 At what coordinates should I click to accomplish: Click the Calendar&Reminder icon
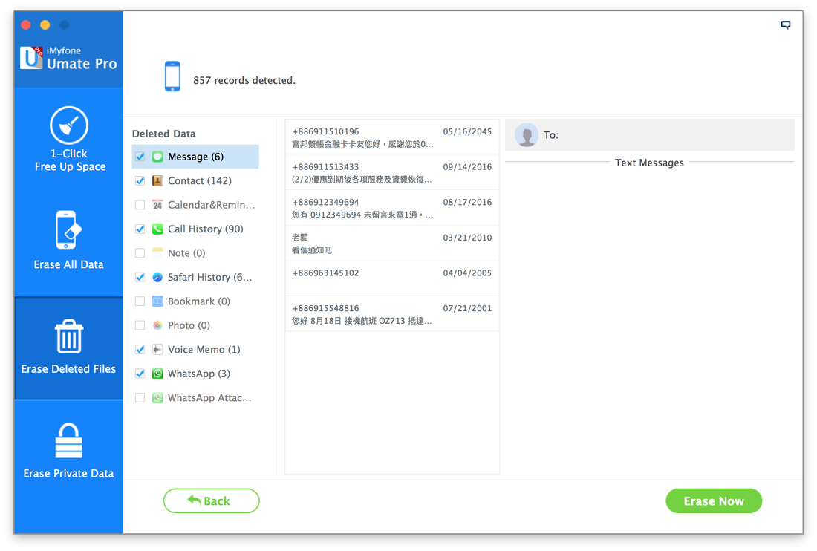(x=157, y=205)
